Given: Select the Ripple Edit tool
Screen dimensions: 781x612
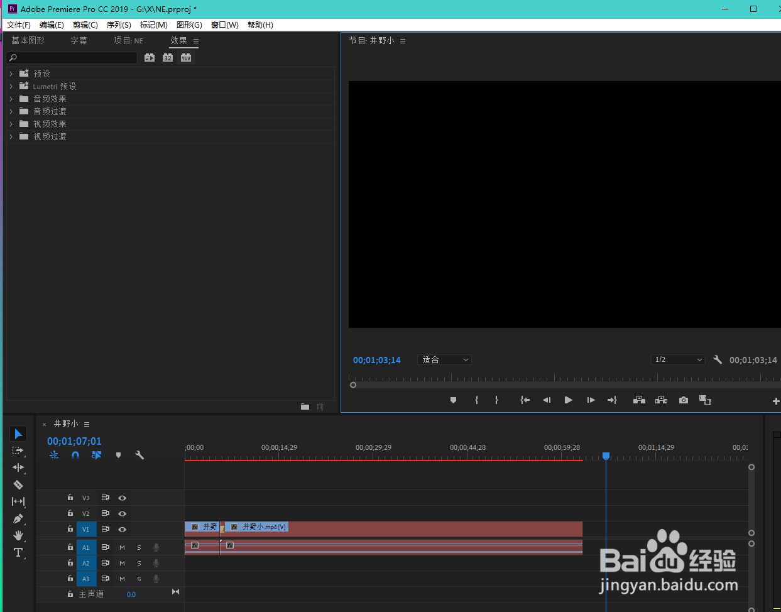Looking at the screenshot, I should click(18, 467).
